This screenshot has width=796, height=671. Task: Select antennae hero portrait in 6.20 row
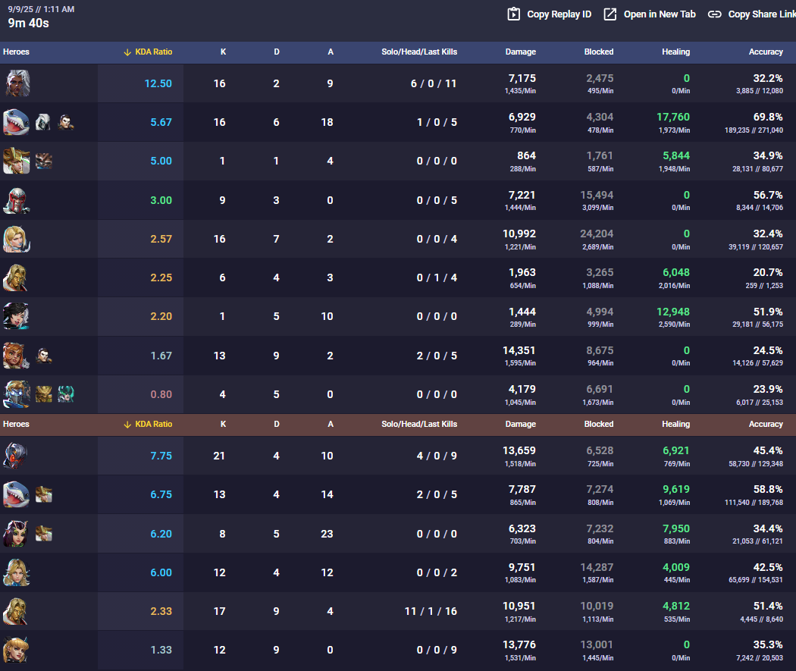coord(16,534)
